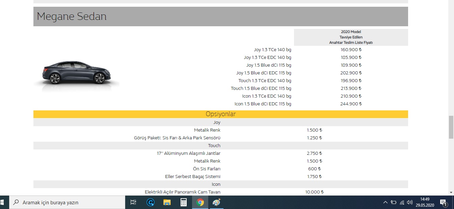Click the page's vertical scrollbar thumb

(x=451, y=127)
